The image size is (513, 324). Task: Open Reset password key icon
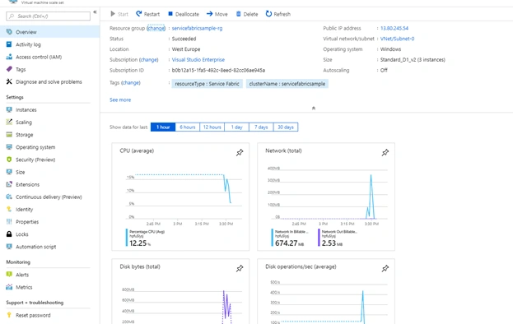point(9,315)
